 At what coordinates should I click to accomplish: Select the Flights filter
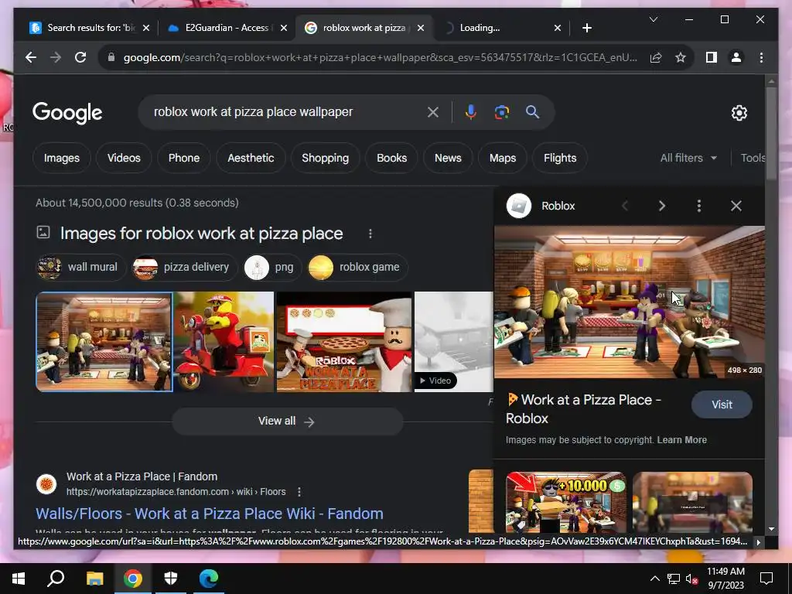click(x=560, y=158)
